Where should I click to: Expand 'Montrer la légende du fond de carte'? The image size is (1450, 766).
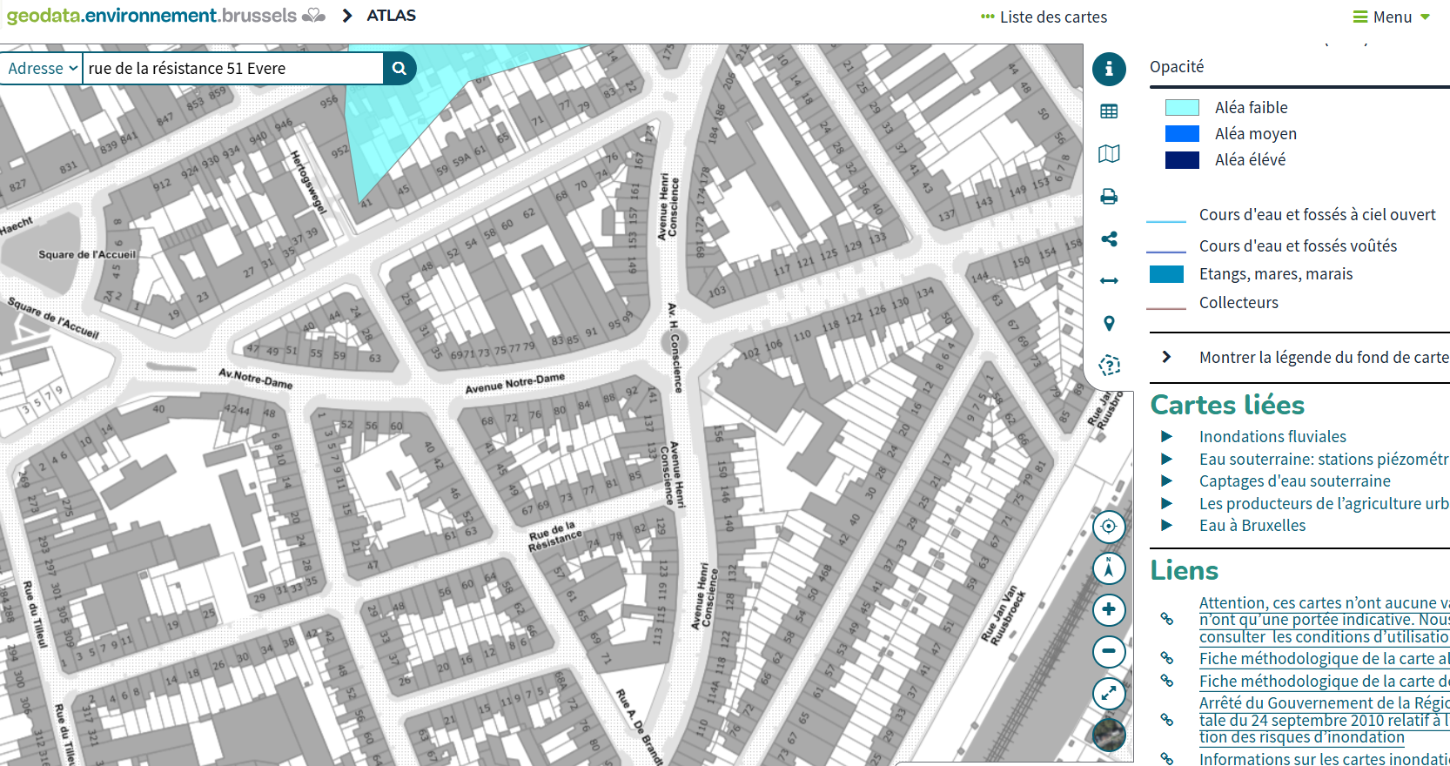[1167, 357]
